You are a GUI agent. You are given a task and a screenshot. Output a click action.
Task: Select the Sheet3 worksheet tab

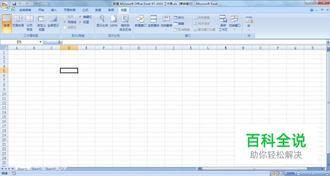point(51,169)
